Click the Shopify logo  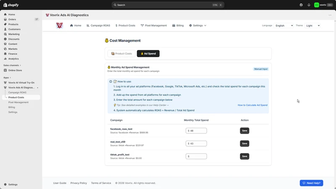point(11,5)
